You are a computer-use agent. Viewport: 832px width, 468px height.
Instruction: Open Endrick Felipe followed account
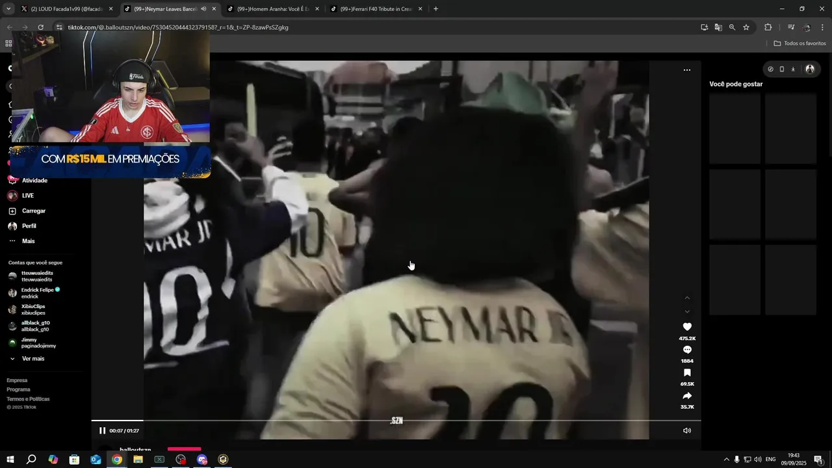point(34,293)
